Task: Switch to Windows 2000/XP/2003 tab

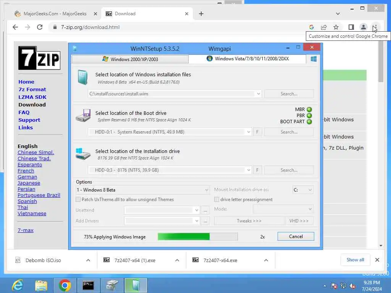Action: (x=130, y=59)
